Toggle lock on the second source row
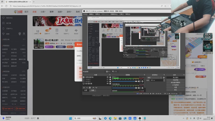215x121 pixels. click(110, 79)
